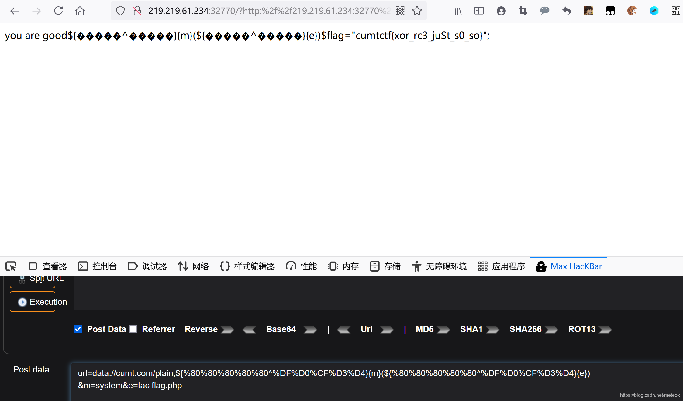The height and width of the screenshot is (401, 683).
Task: Click the tracking protection shield icon
Action: click(x=120, y=11)
